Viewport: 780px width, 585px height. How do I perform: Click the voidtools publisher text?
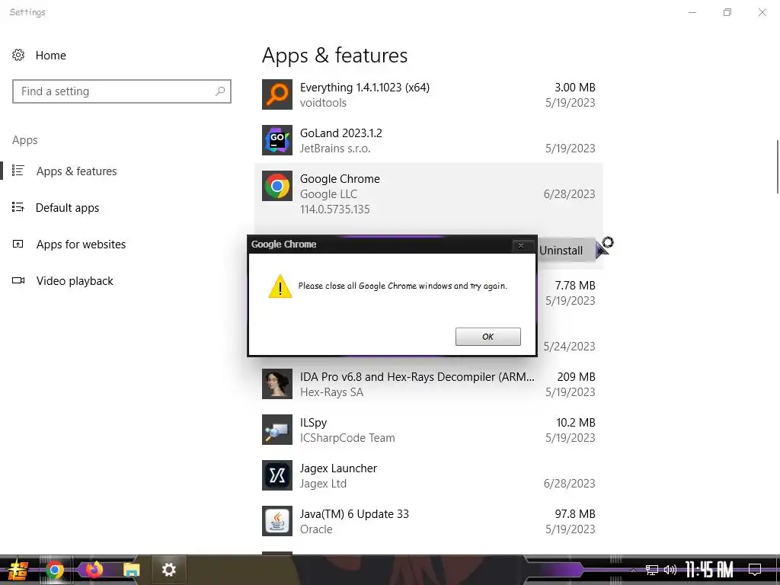tap(323, 103)
